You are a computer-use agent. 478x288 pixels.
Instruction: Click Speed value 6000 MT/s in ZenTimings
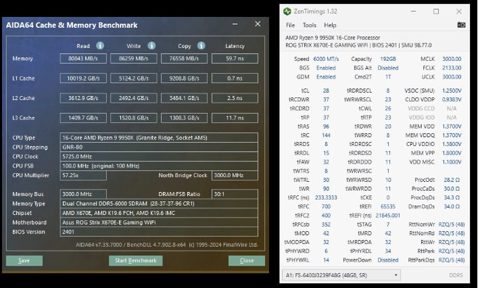pos(326,59)
